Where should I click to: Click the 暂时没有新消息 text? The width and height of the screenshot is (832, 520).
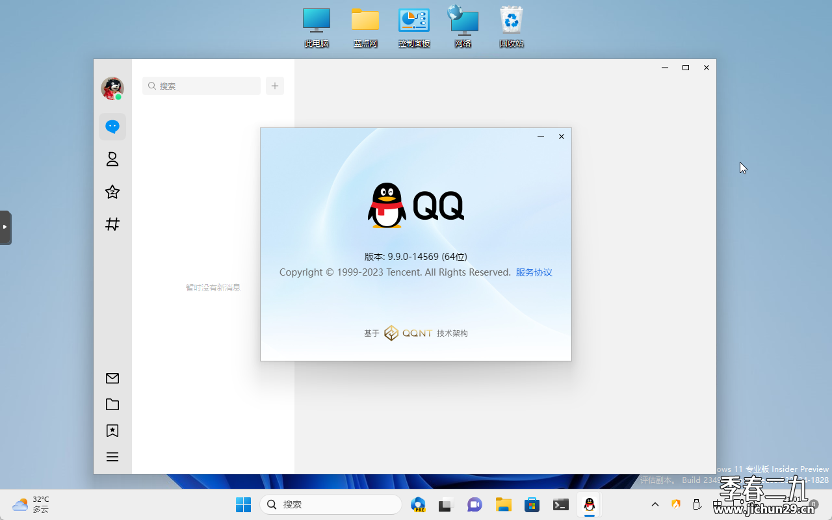(x=213, y=287)
